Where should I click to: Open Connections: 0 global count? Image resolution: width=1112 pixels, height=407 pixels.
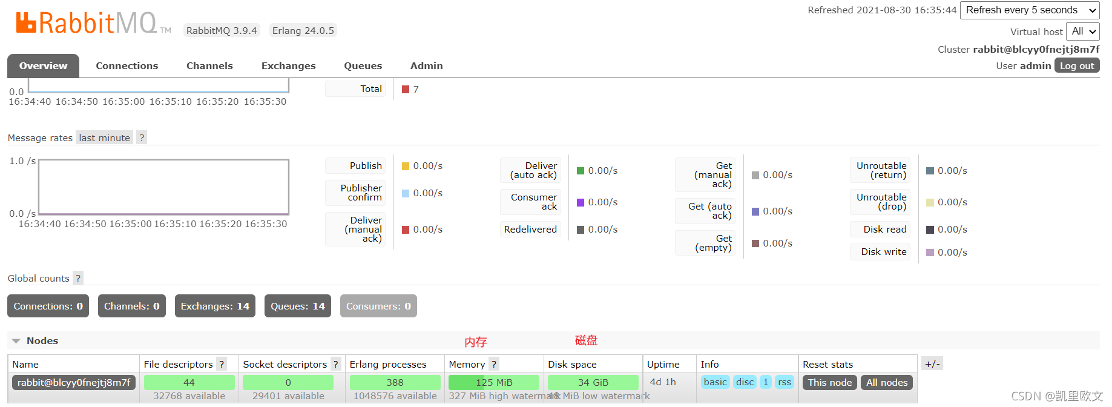pyautogui.click(x=48, y=306)
